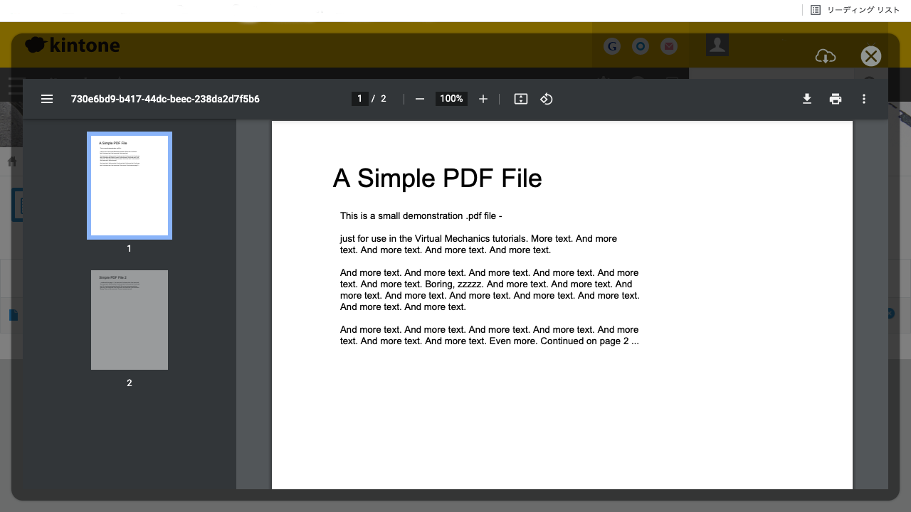Viewport: 911px width, 512px height.
Task: Click the blue circle shortcut icon in header
Action: tap(641, 46)
